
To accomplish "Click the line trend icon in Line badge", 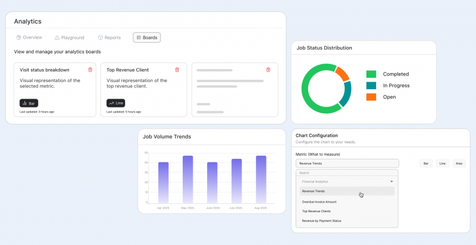I will (x=111, y=103).
